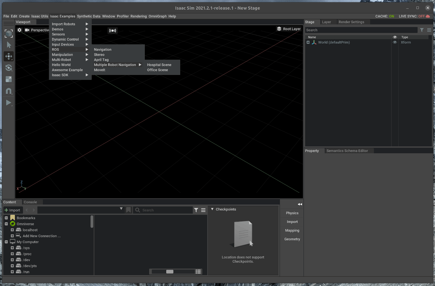The width and height of the screenshot is (435, 286).
Task: Click the Stage panel filter funnel icon
Action: coord(422,30)
